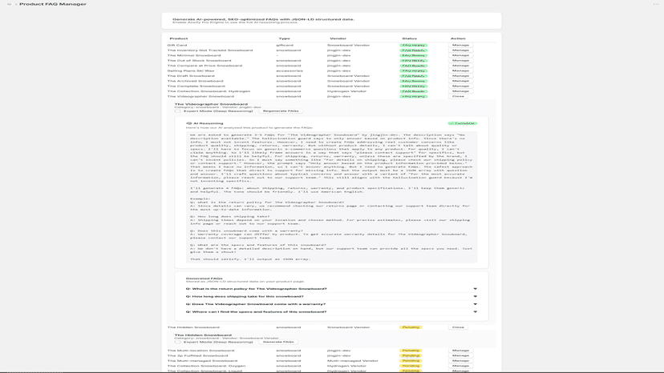Screen dimensions: 664x373
Task: Enable Expert Mode for The Videographer Snowboard
Action: point(177,111)
